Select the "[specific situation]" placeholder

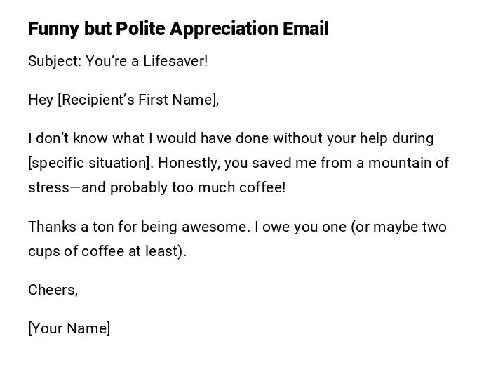tap(89, 163)
